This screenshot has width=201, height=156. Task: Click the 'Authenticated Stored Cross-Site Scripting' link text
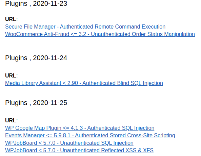click(x=125, y=136)
